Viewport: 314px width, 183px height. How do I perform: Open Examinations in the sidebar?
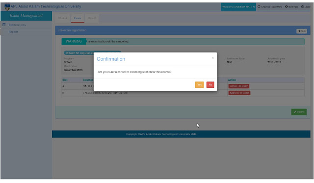click(x=17, y=25)
